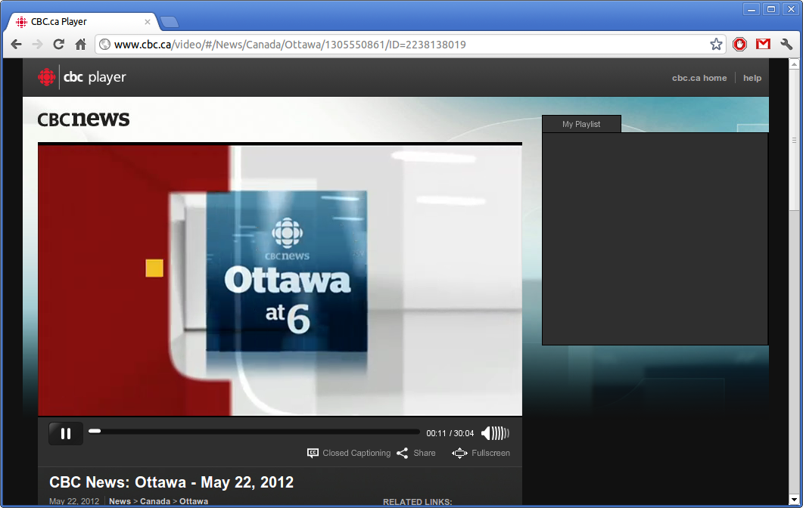Click the CBC gem logo in header
The image size is (803, 508).
(47, 77)
